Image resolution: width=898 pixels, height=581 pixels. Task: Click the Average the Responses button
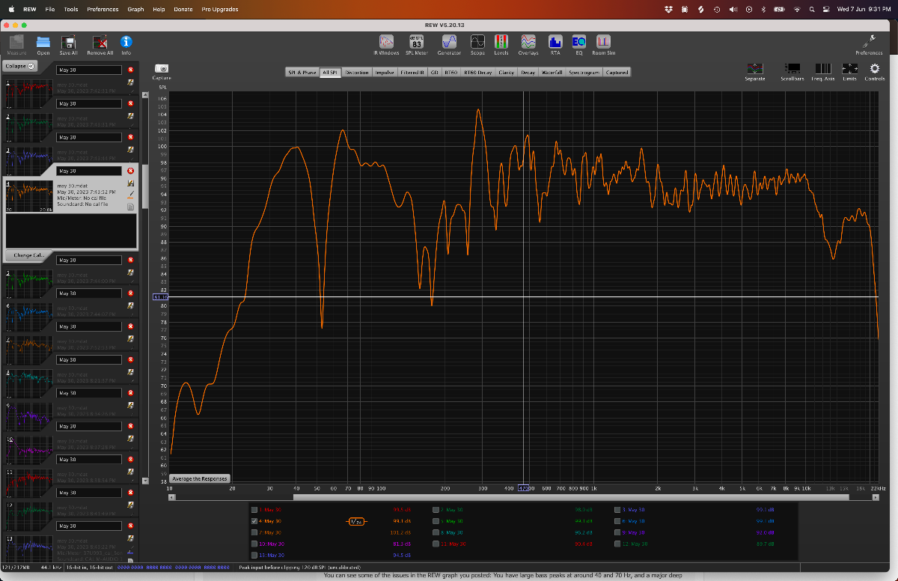point(200,478)
